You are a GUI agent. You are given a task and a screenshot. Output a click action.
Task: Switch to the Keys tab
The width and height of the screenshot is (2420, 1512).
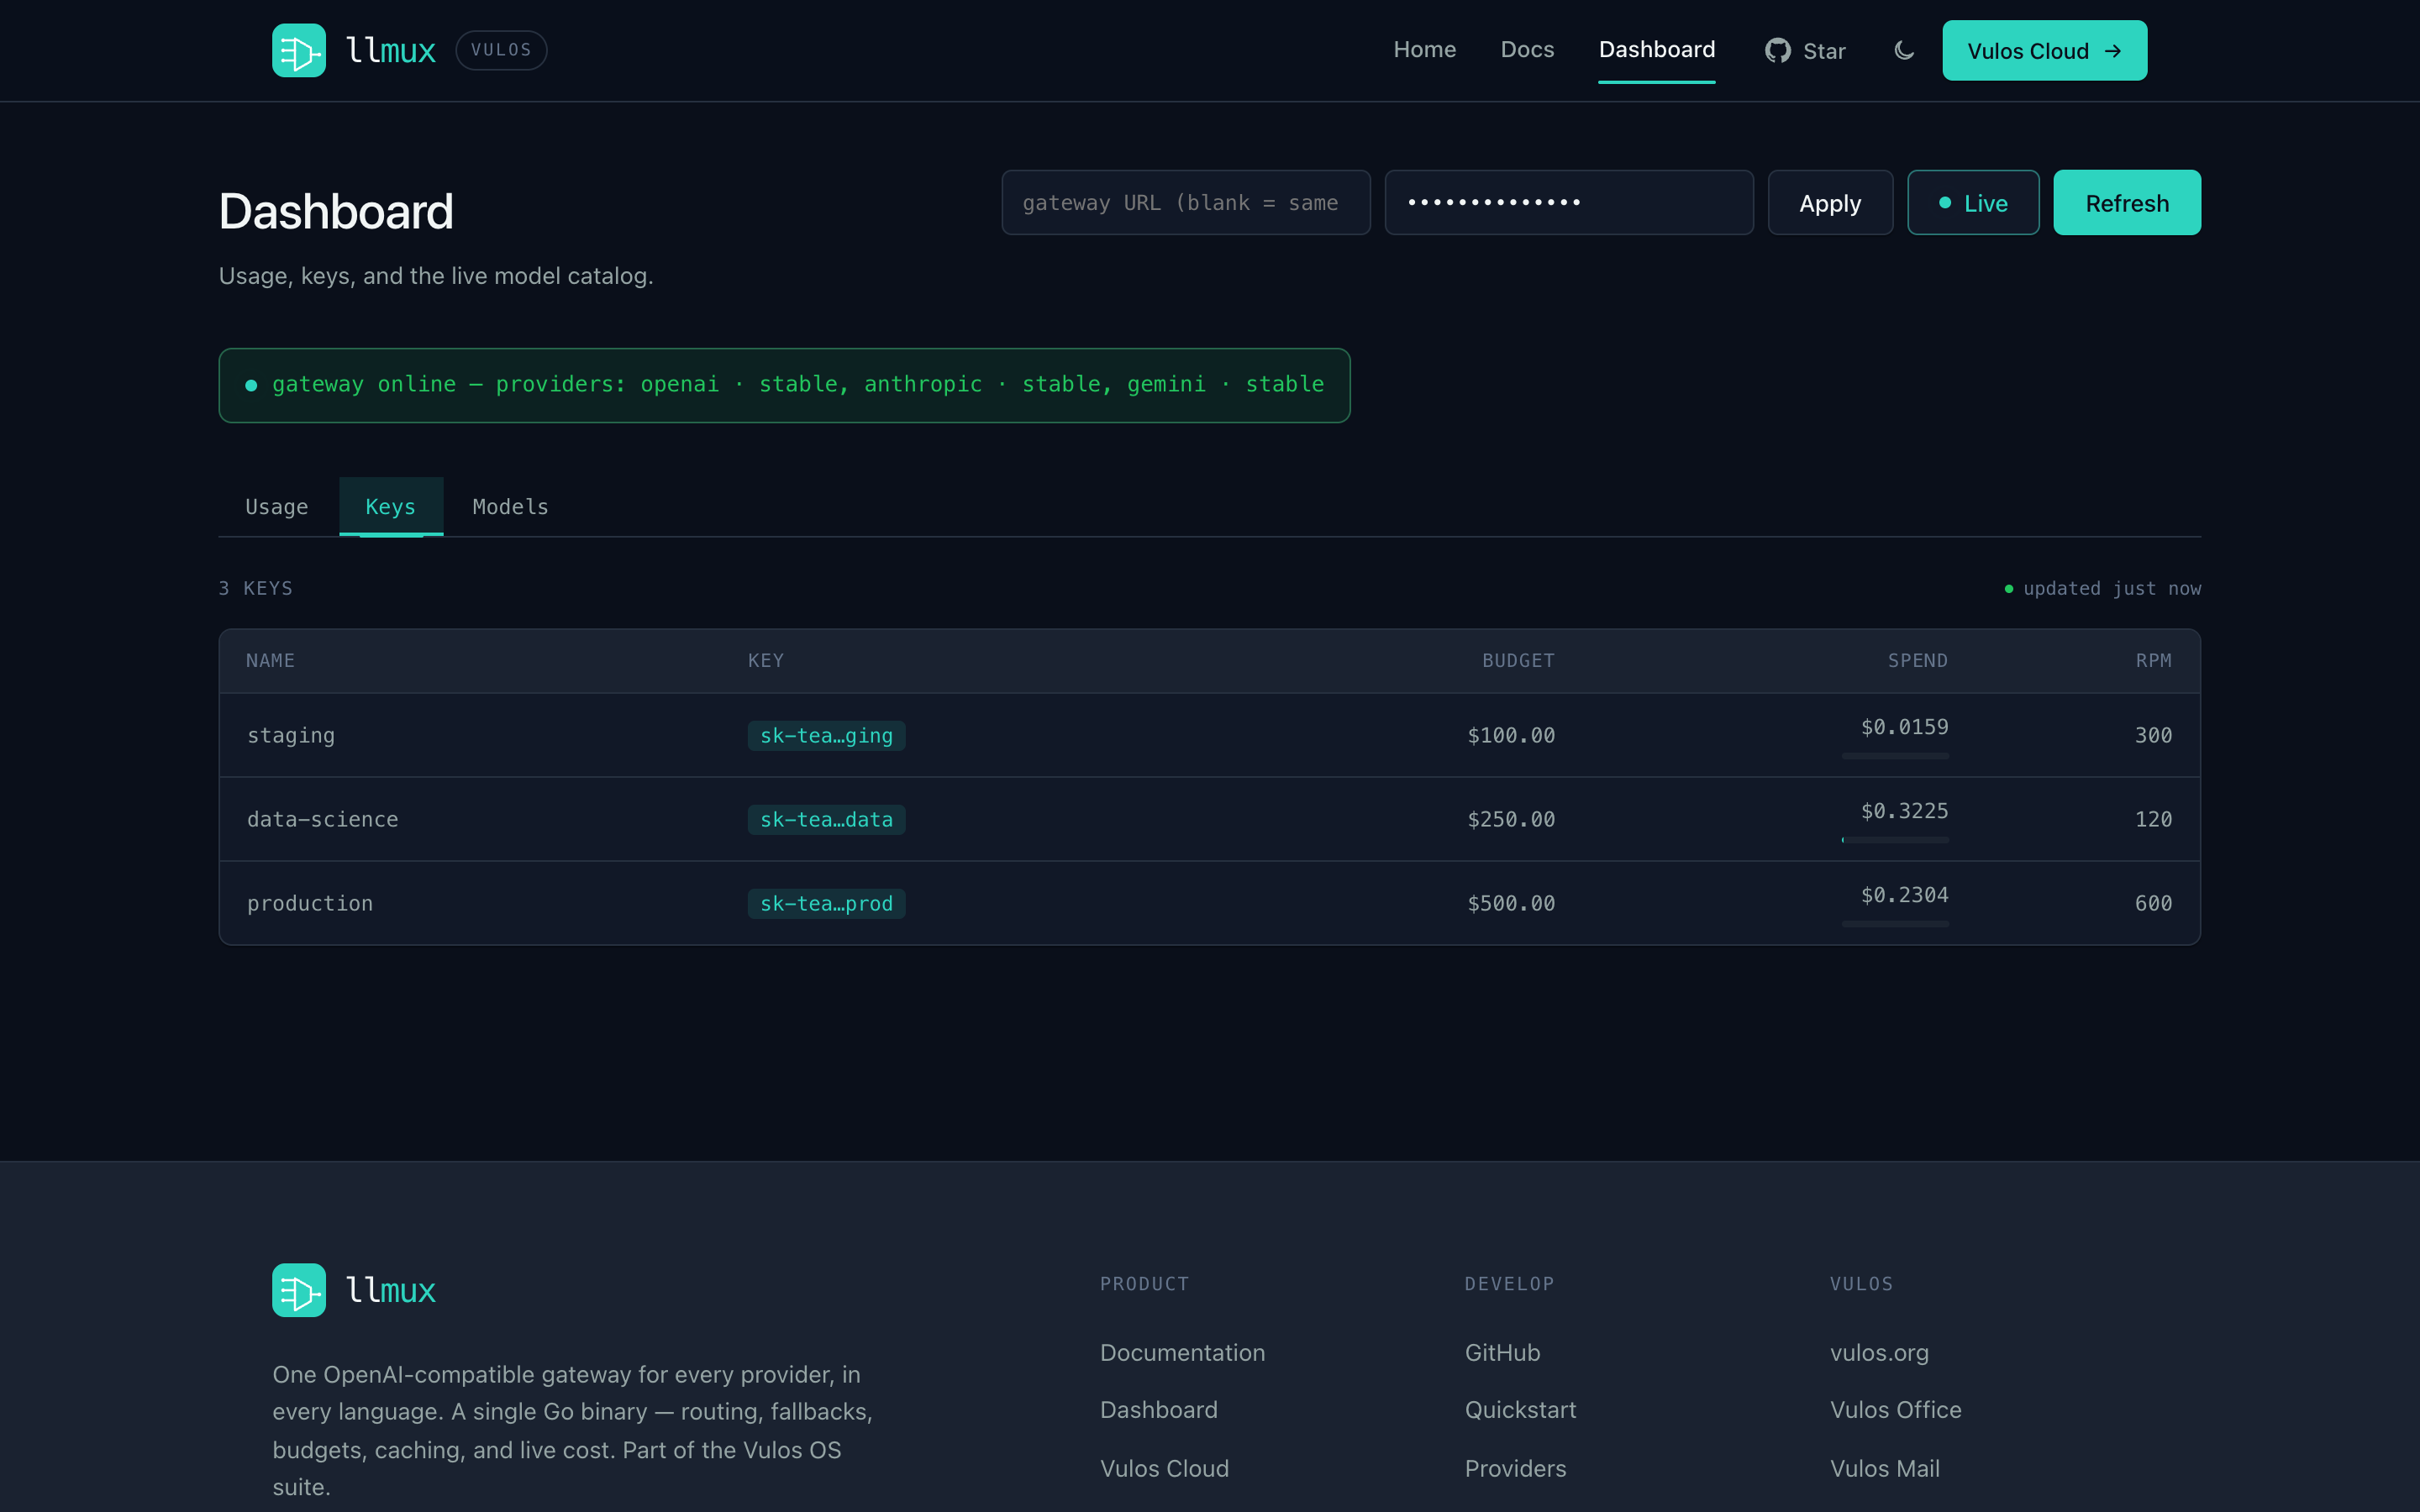(391, 507)
